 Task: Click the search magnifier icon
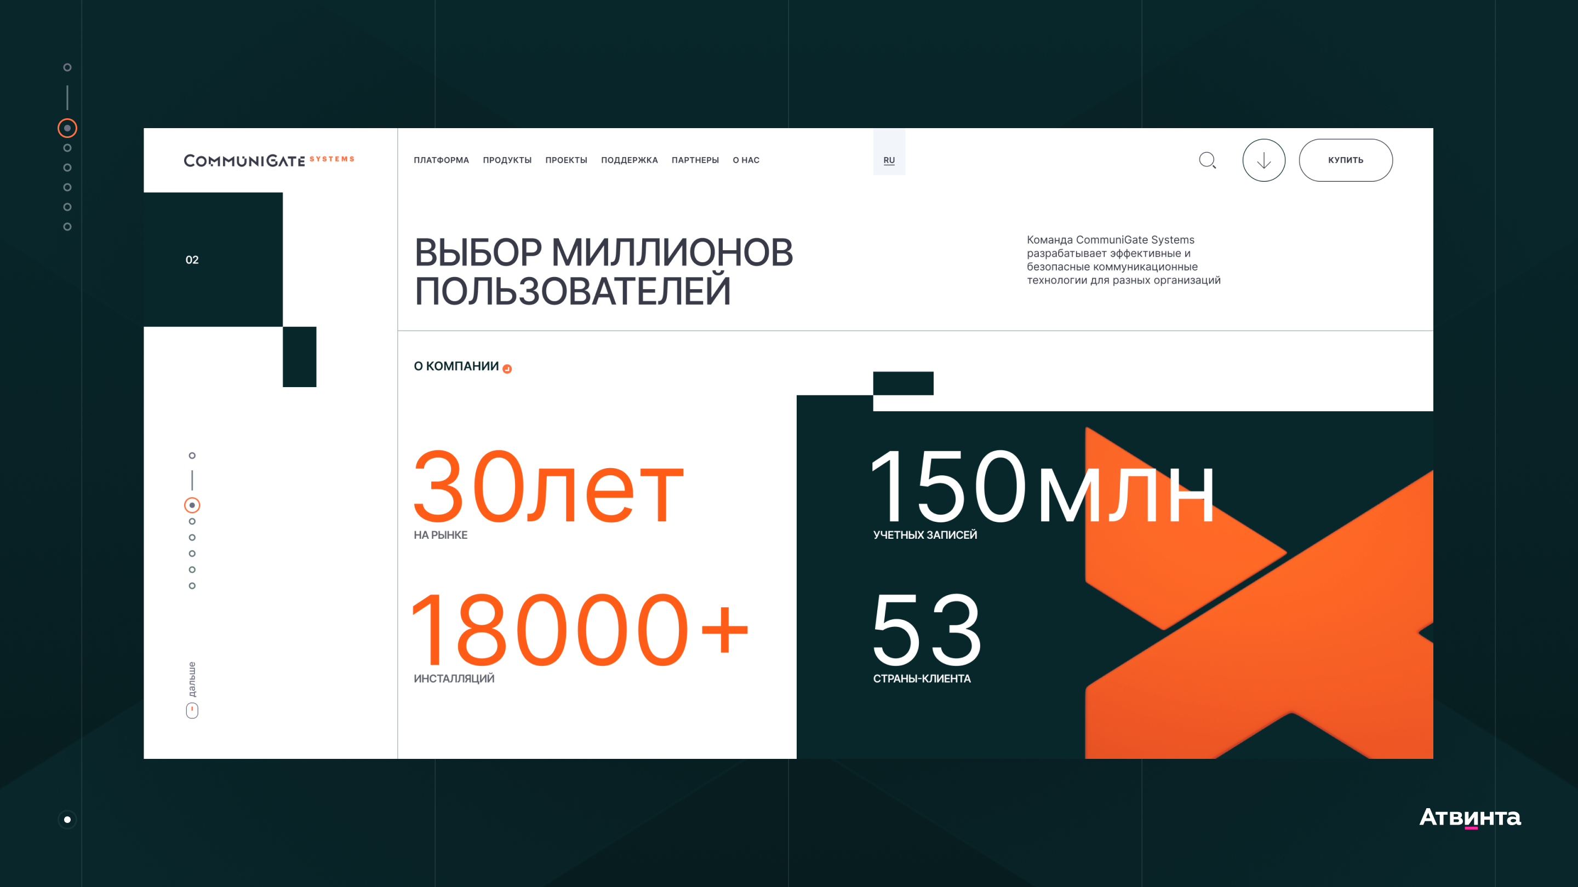pos(1208,160)
